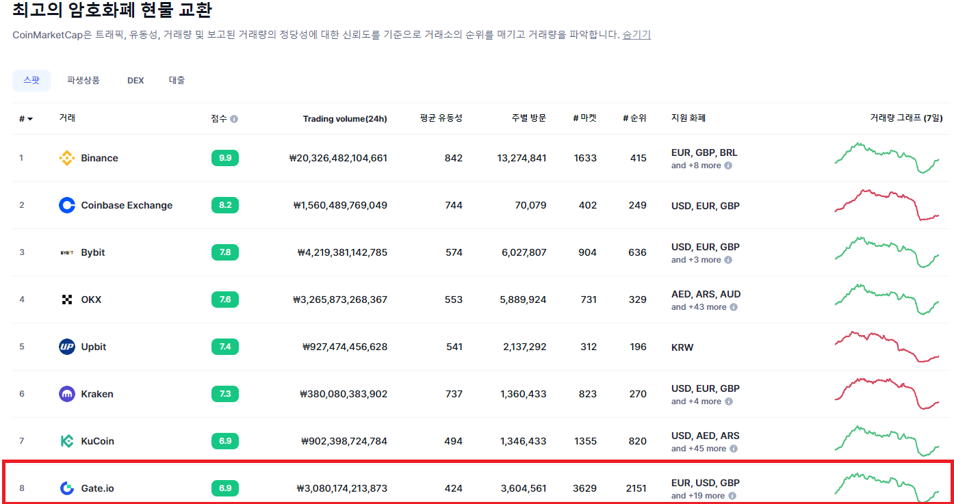Click info icon beside Binance +8 more
This screenshot has width=954, height=504.
click(x=728, y=165)
